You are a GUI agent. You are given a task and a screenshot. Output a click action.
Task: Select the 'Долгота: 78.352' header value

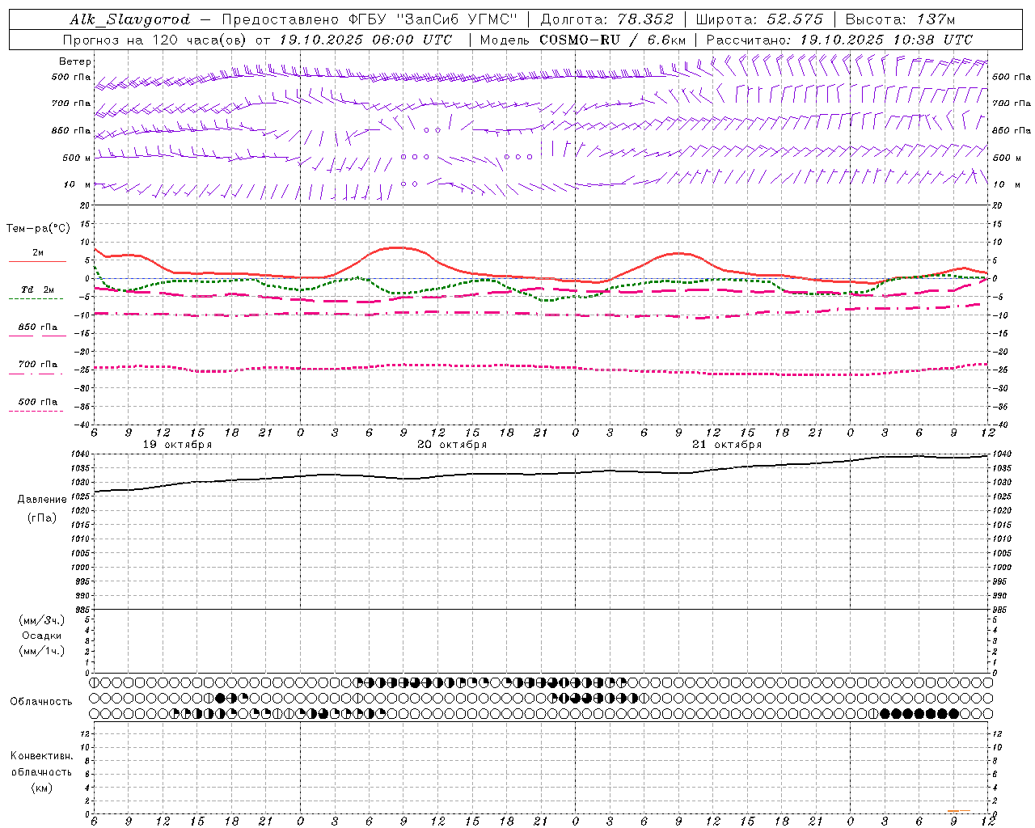(x=607, y=19)
